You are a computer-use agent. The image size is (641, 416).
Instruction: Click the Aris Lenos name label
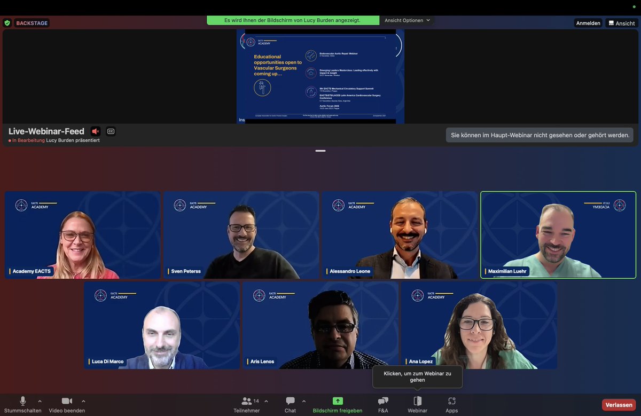click(x=262, y=362)
